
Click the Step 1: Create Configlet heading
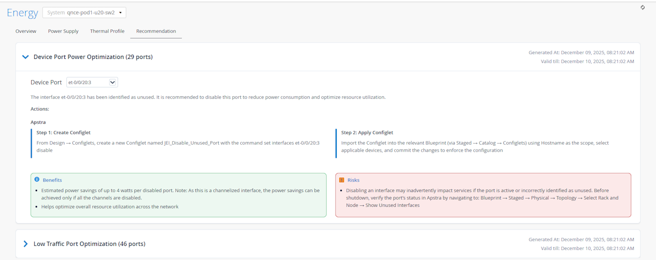point(63,133)
